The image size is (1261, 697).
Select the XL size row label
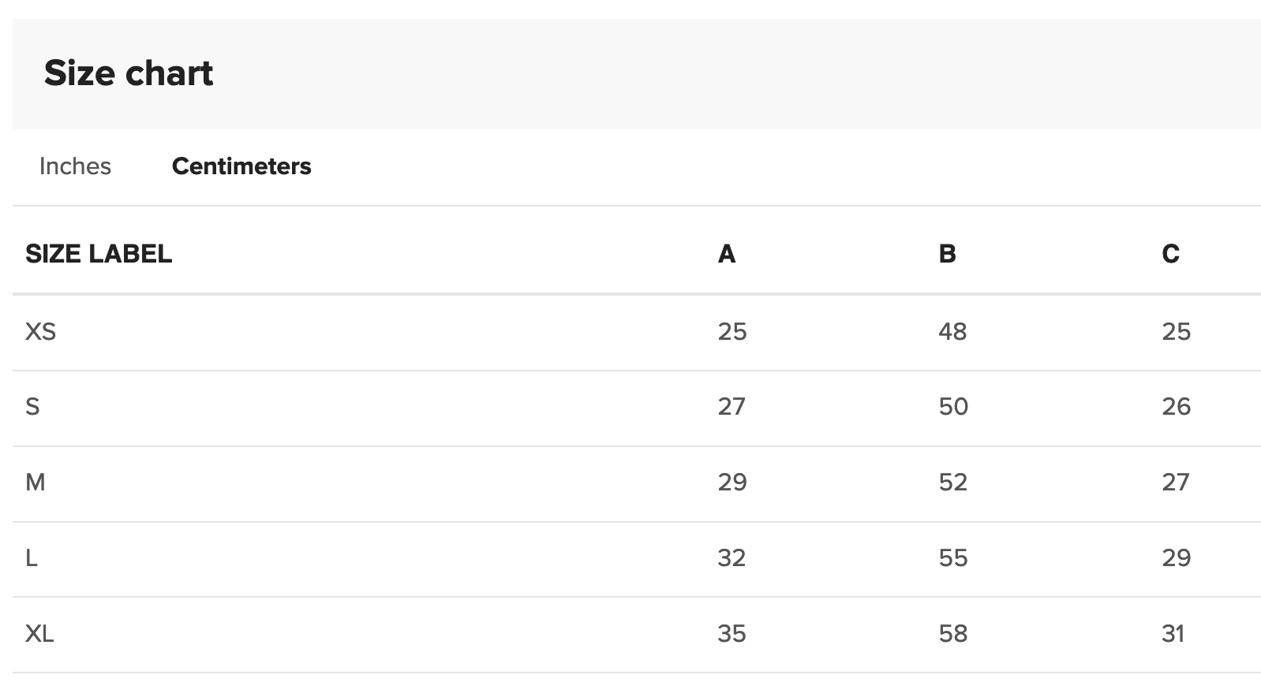[39, 634]
